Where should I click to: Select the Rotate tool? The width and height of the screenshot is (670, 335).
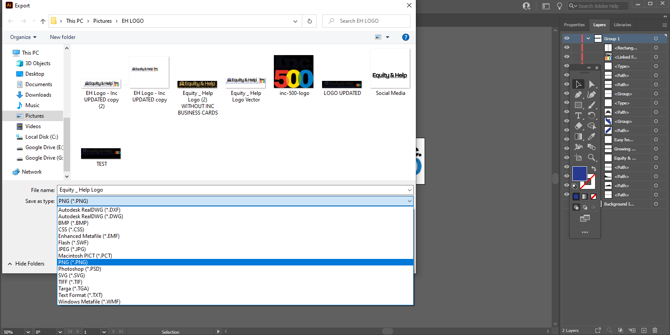pyautogui.click(x=592, y=115)
